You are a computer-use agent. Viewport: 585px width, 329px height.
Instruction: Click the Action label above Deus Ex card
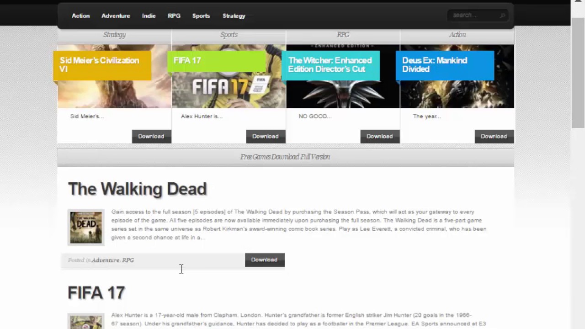coord(457,35)
